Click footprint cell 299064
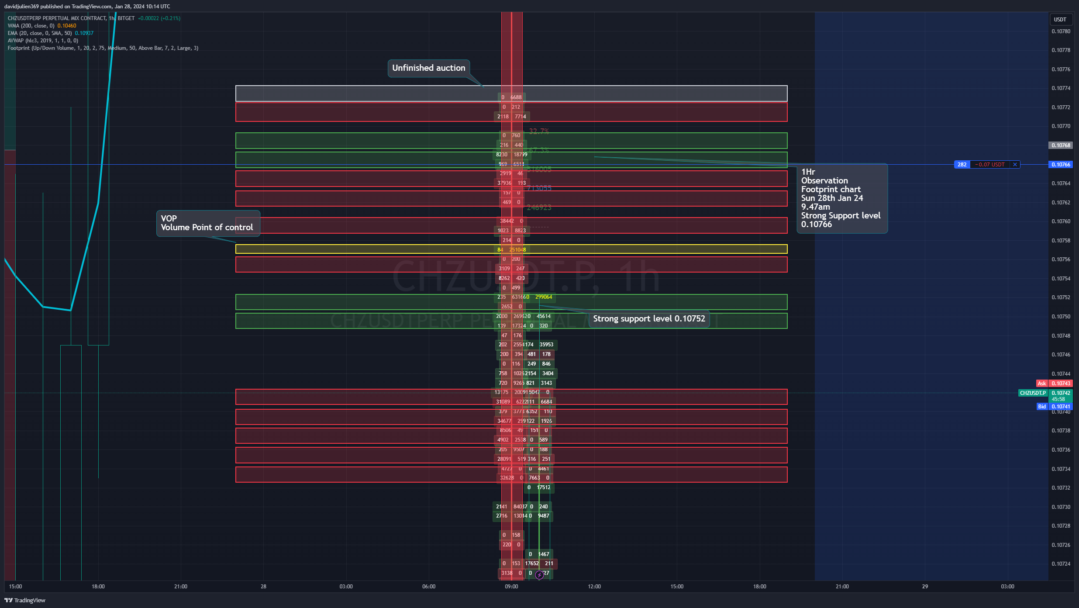Viewport: 1079px width, 608px height. click(544, 297)
